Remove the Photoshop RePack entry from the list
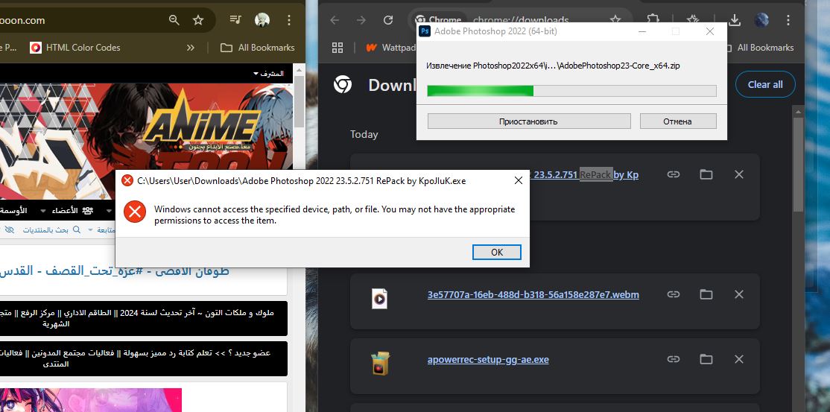 (x=739, y=174)
